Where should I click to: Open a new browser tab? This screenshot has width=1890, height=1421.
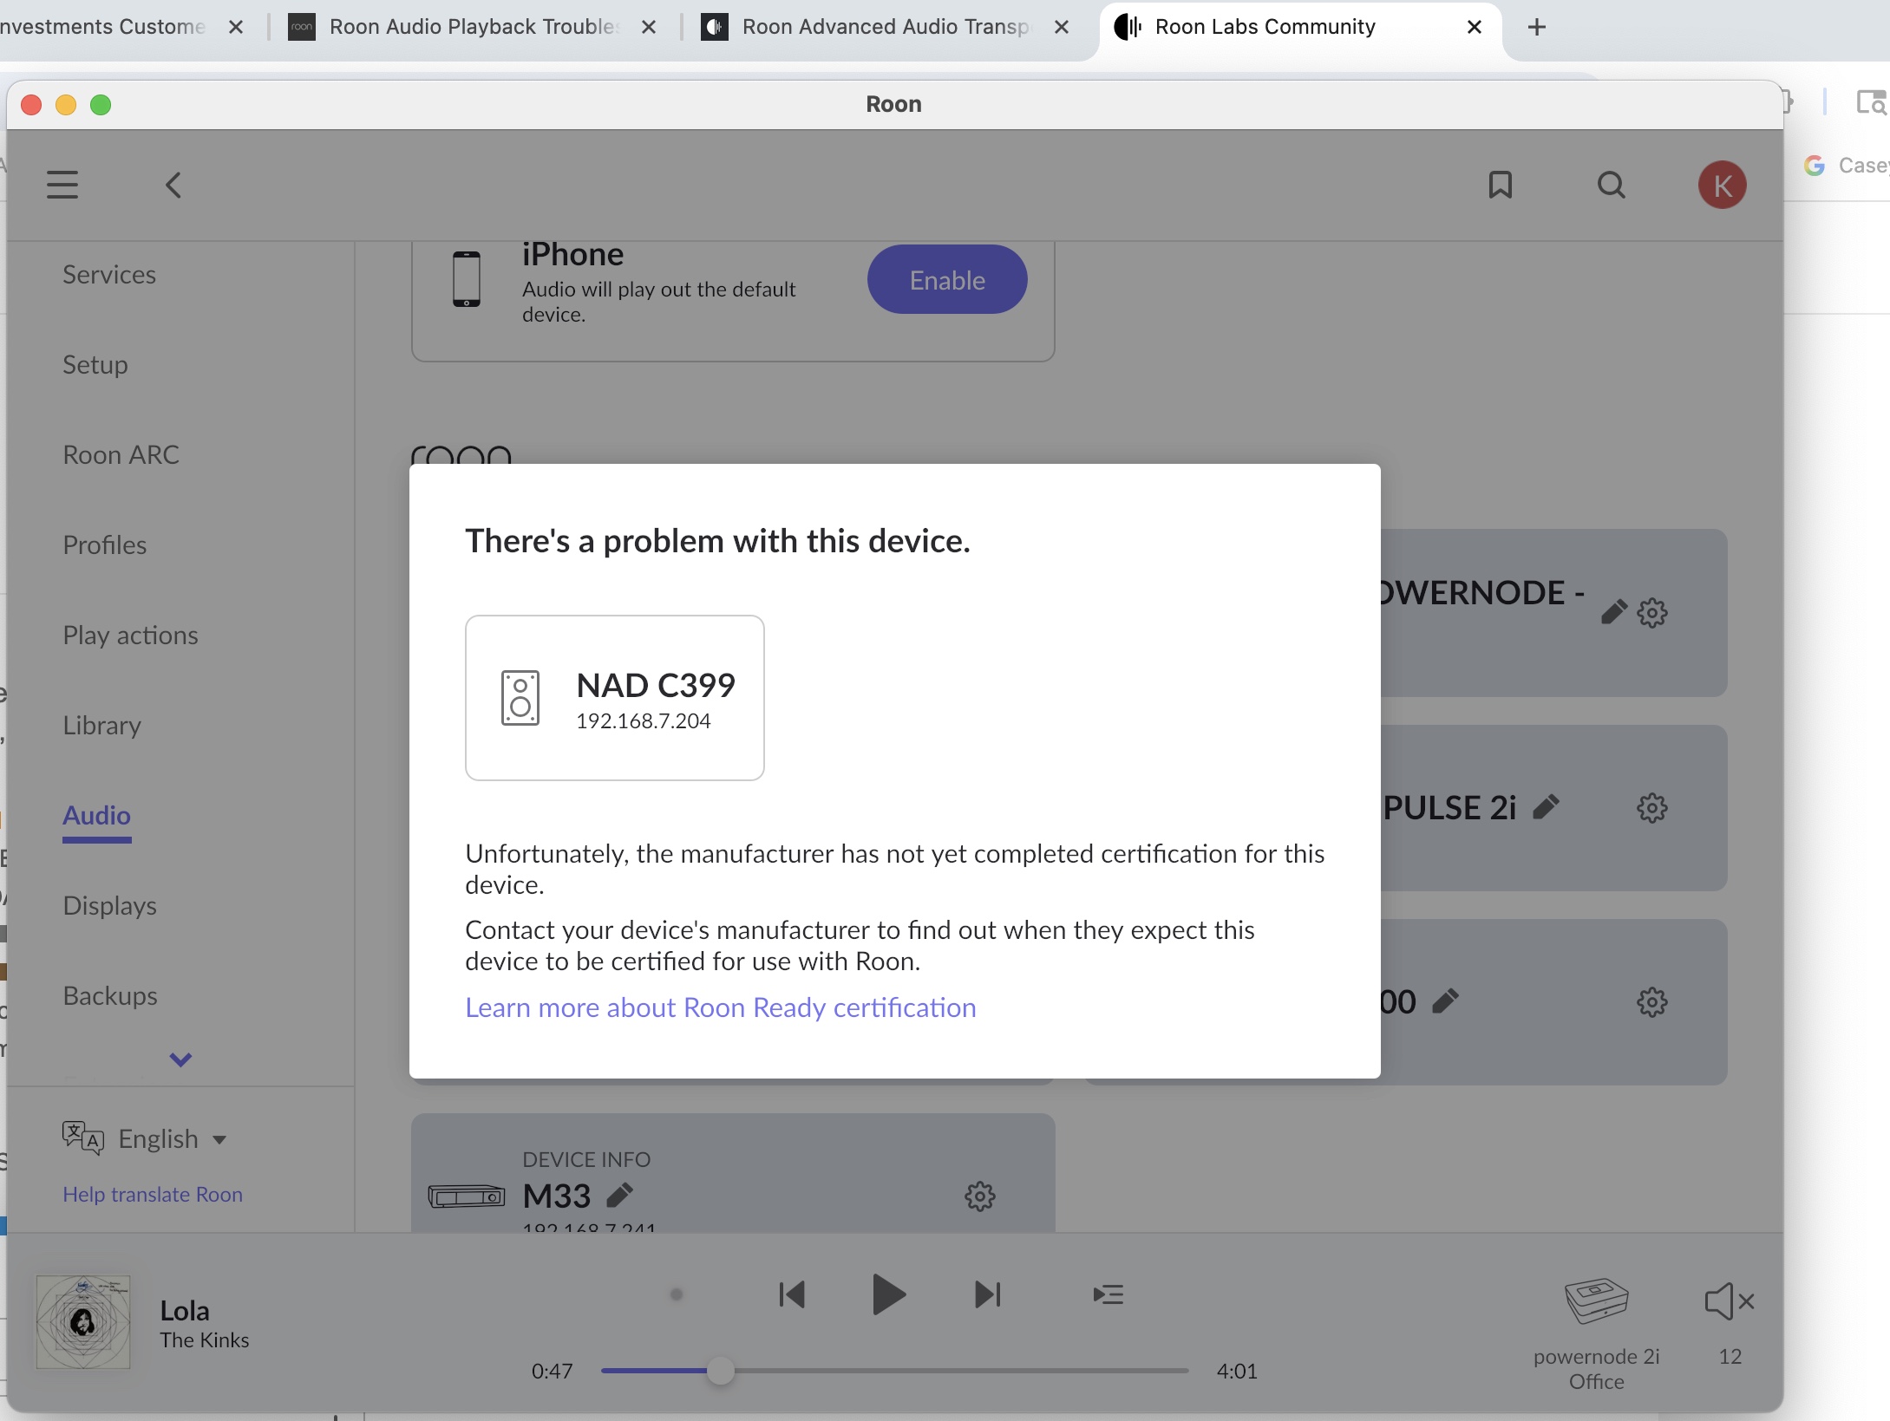coord(1536,27)
